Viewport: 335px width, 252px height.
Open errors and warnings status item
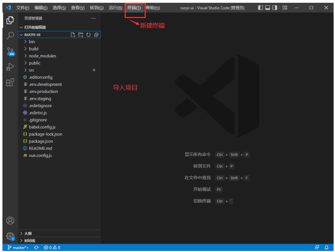52,247
